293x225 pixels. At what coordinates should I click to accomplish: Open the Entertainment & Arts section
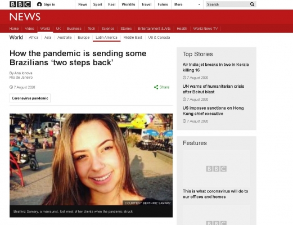tap(154, 29)
